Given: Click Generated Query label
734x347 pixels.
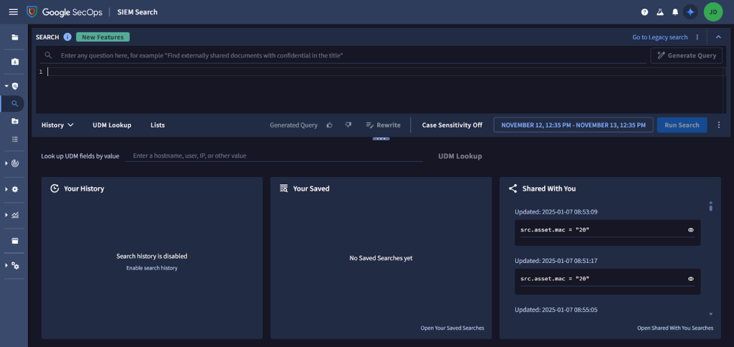Looking at the screenshot, I should click(293, 125).
